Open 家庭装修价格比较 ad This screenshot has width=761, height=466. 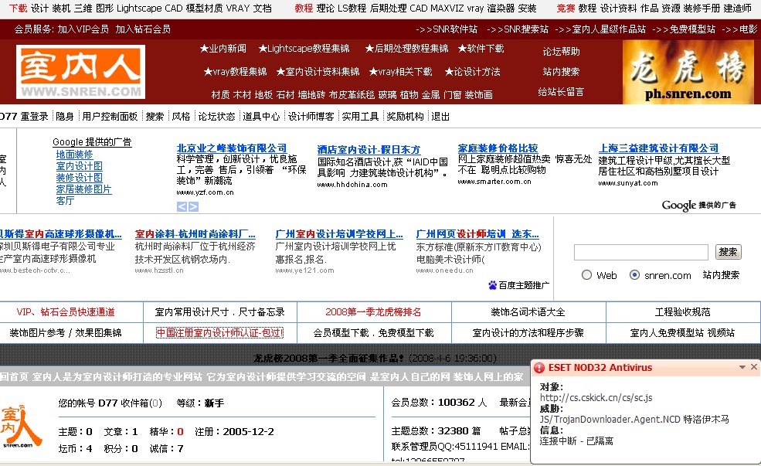click(498, 148)
